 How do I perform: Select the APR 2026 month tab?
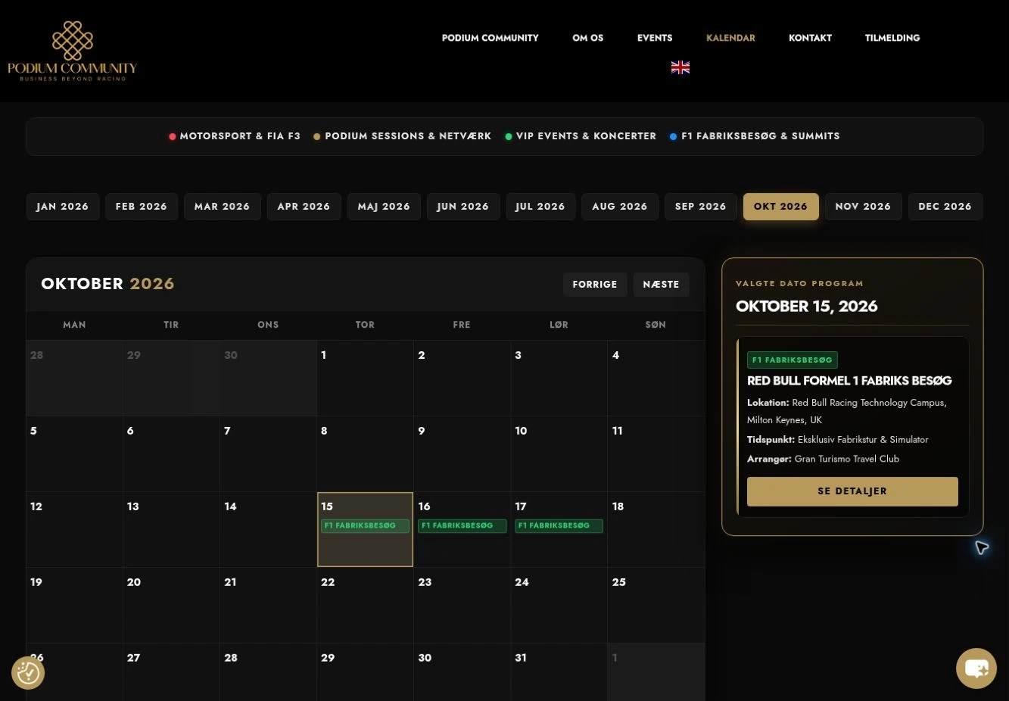point(304,207)
